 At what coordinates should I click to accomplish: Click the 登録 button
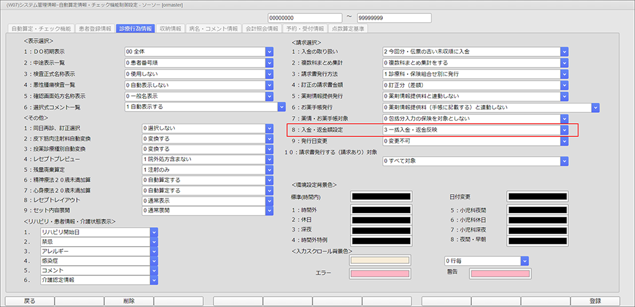tap(595, 301)
